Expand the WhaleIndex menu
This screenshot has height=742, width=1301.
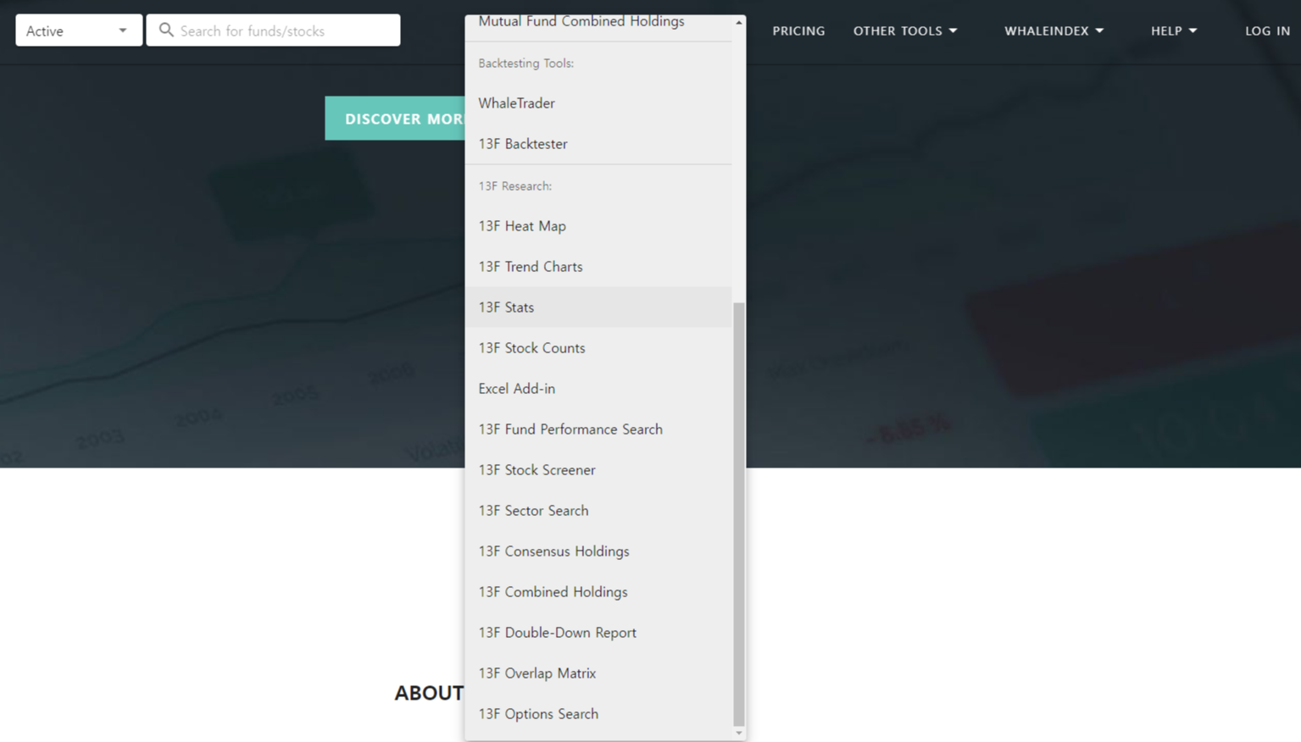(x=1054, y=30)
